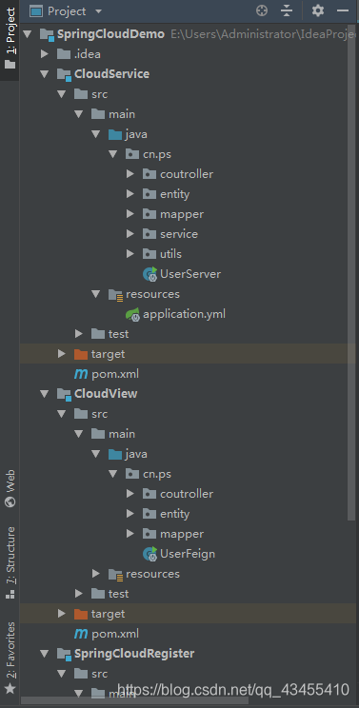Click the orange target folder icon in CloudView
Screen dimensions: 359x708
click(81, 614)
